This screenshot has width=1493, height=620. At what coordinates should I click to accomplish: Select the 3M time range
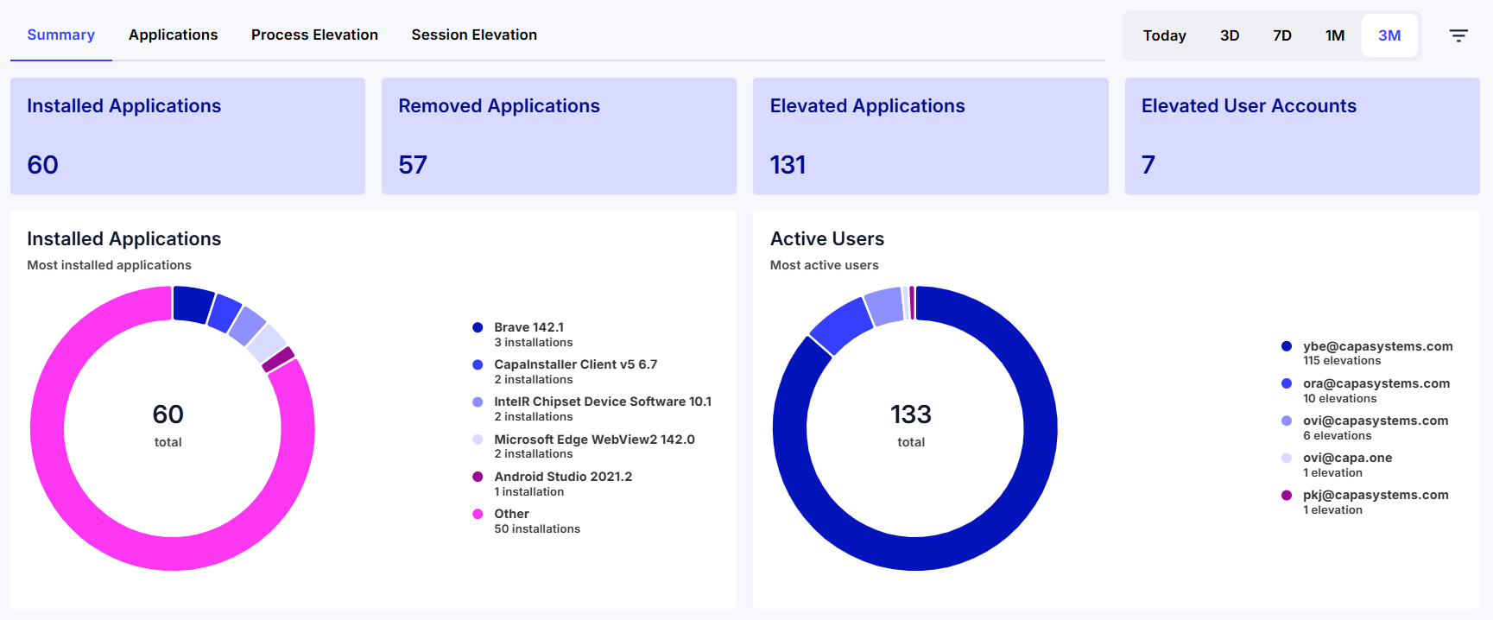pos(1389,35)
